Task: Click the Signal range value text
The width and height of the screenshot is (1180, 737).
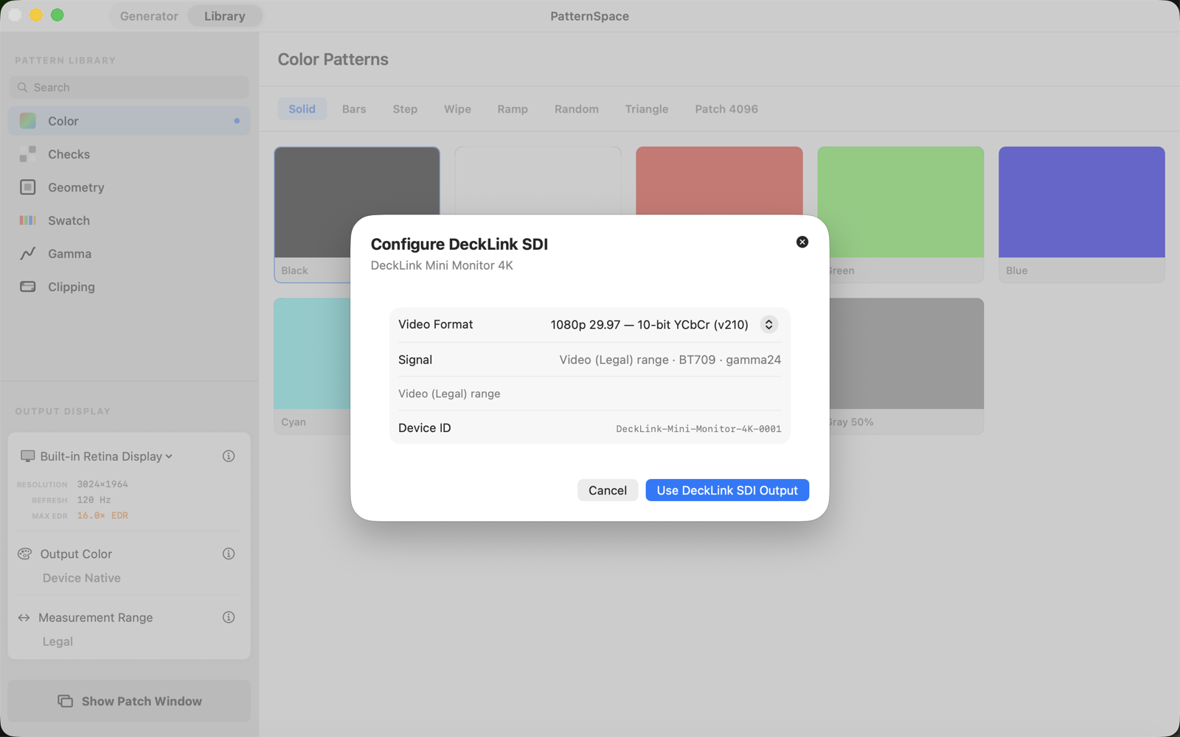Action: 670,360
